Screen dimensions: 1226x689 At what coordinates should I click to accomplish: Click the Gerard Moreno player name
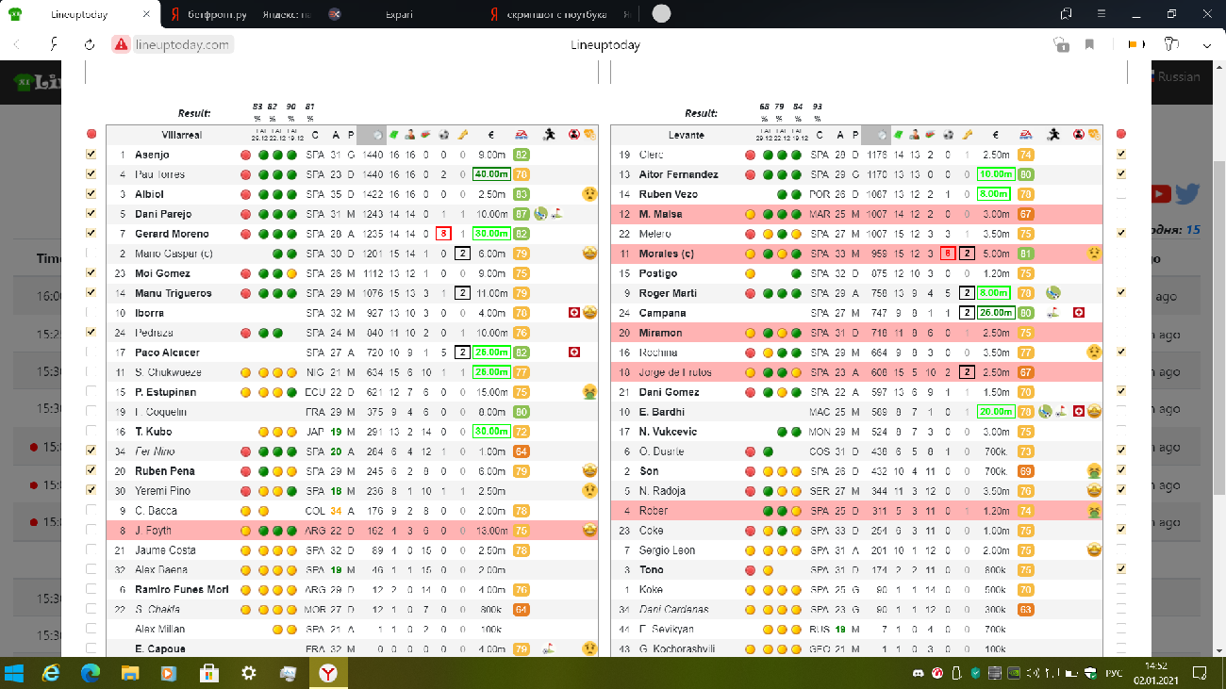point(172,234)
